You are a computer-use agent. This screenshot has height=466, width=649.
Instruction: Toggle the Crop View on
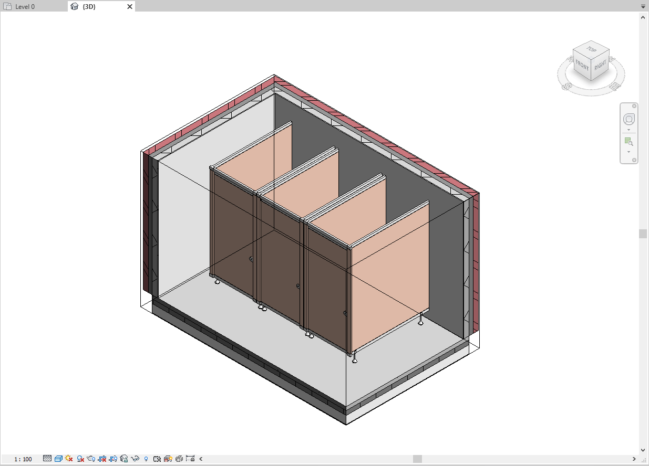click(102, 458)
